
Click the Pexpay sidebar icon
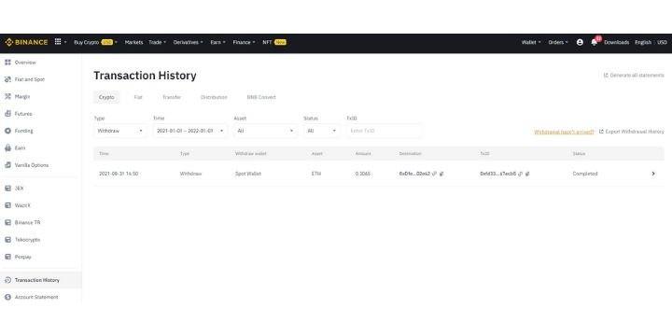(x=7, y=257)
